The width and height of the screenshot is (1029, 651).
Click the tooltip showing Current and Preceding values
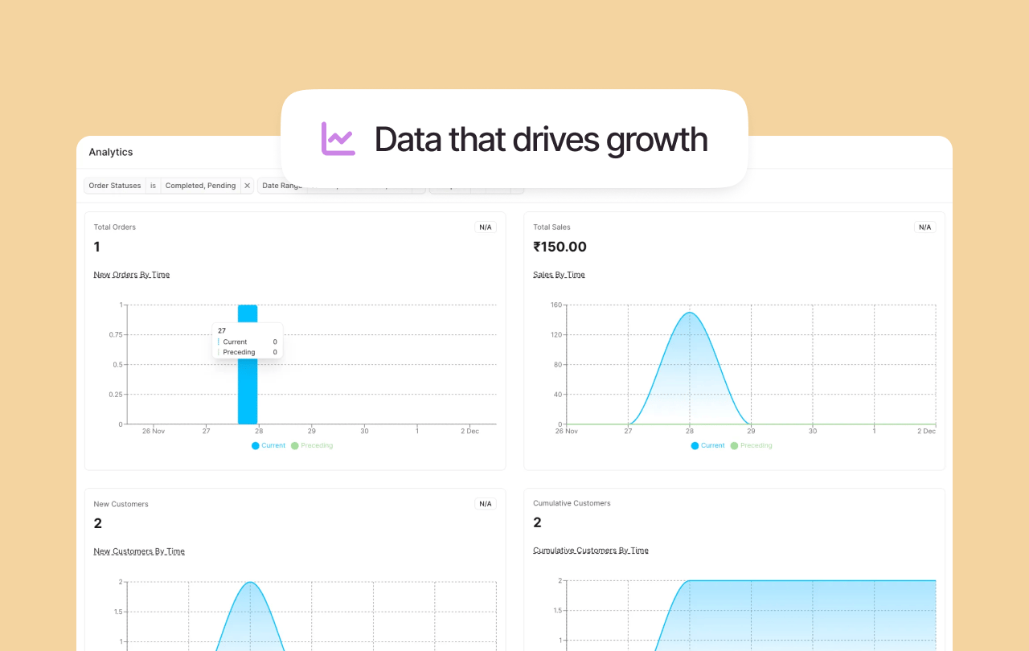click(248, 341)
